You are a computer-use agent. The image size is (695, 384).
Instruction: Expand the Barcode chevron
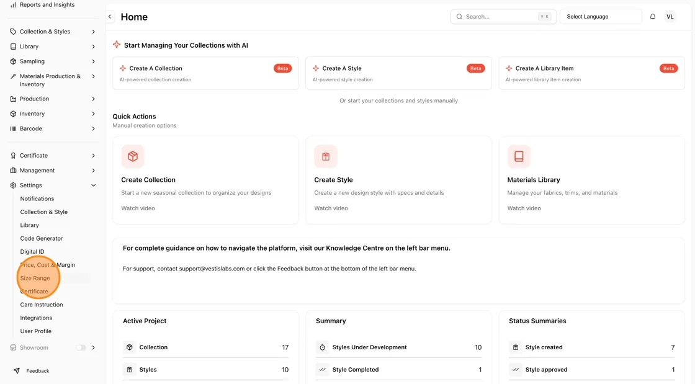pyautogui.click(x=93, y=129)
